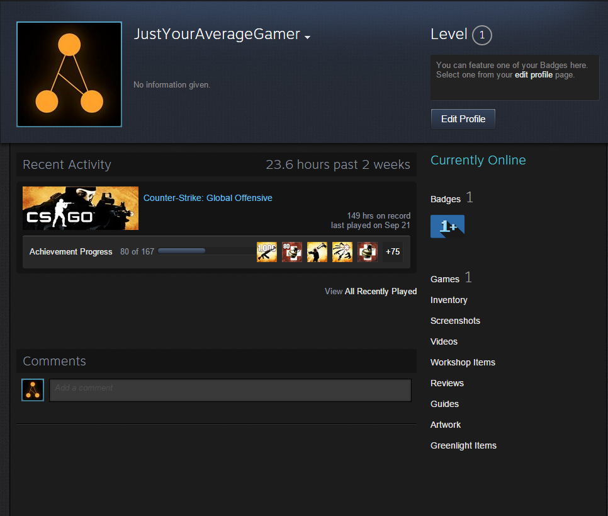Screen dimensions: 608x516
Task: Open the 80 medkit achievement icon
Action: (292, 252)
